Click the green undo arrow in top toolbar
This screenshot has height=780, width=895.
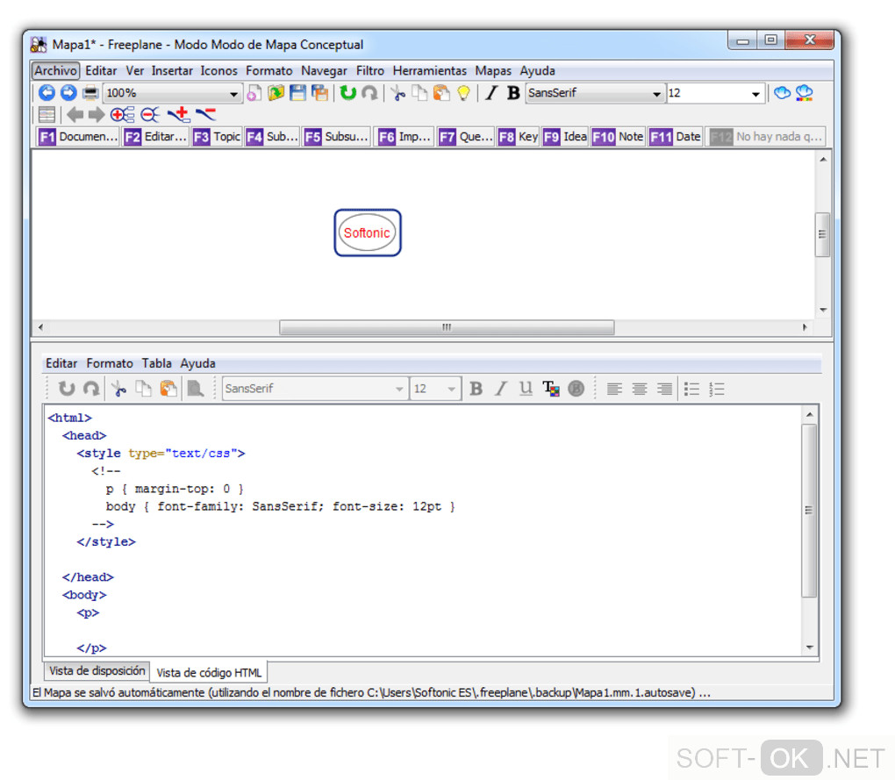point(348,93)
